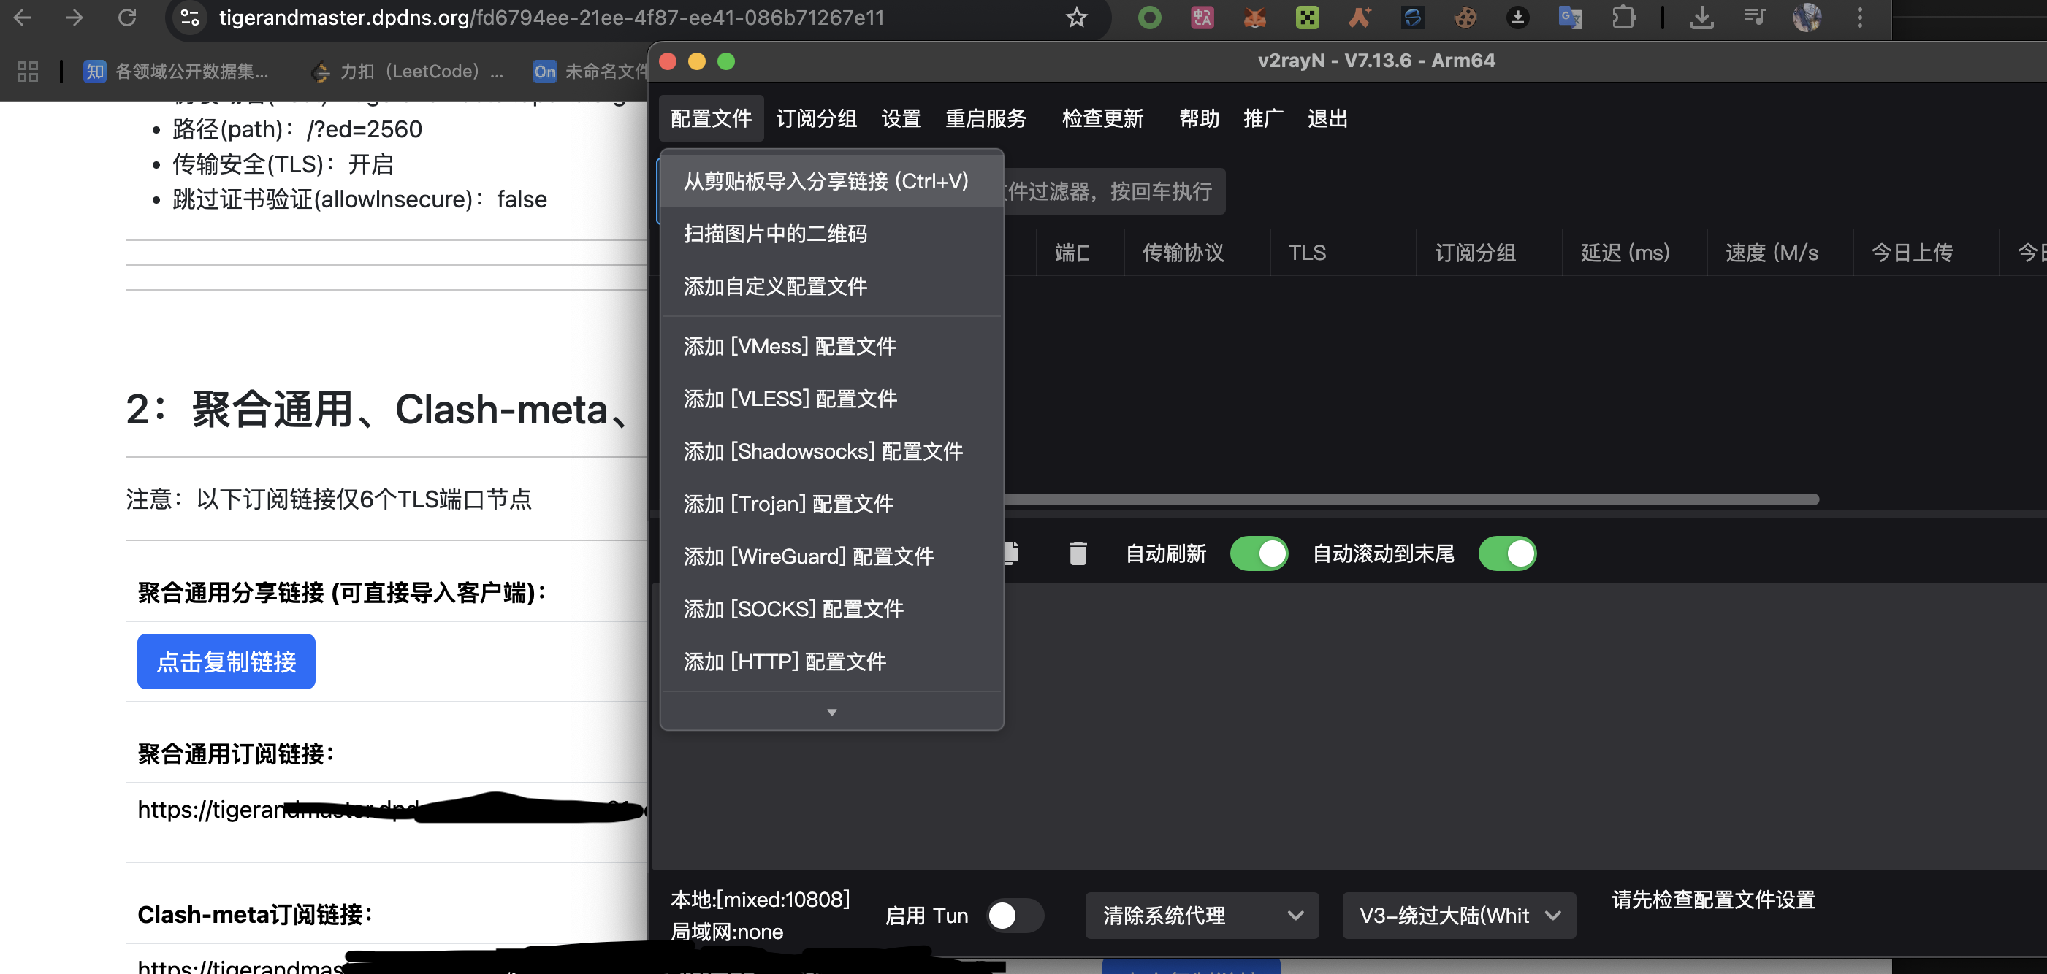Click the browser address bar URL
Viewport: 2047px width, 974px height.
[x=552, y=18]
